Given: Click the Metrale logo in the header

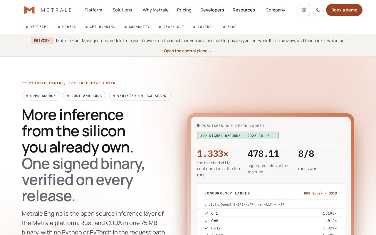Looking at the screenshot, I should [x=48, y=10].
